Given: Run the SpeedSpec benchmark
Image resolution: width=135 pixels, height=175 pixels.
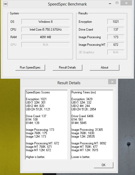Looking at the screenshot, I should coord(30,67).
